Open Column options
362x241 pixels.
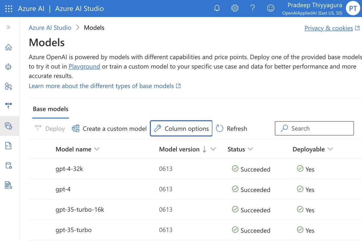tap(181, 128)
